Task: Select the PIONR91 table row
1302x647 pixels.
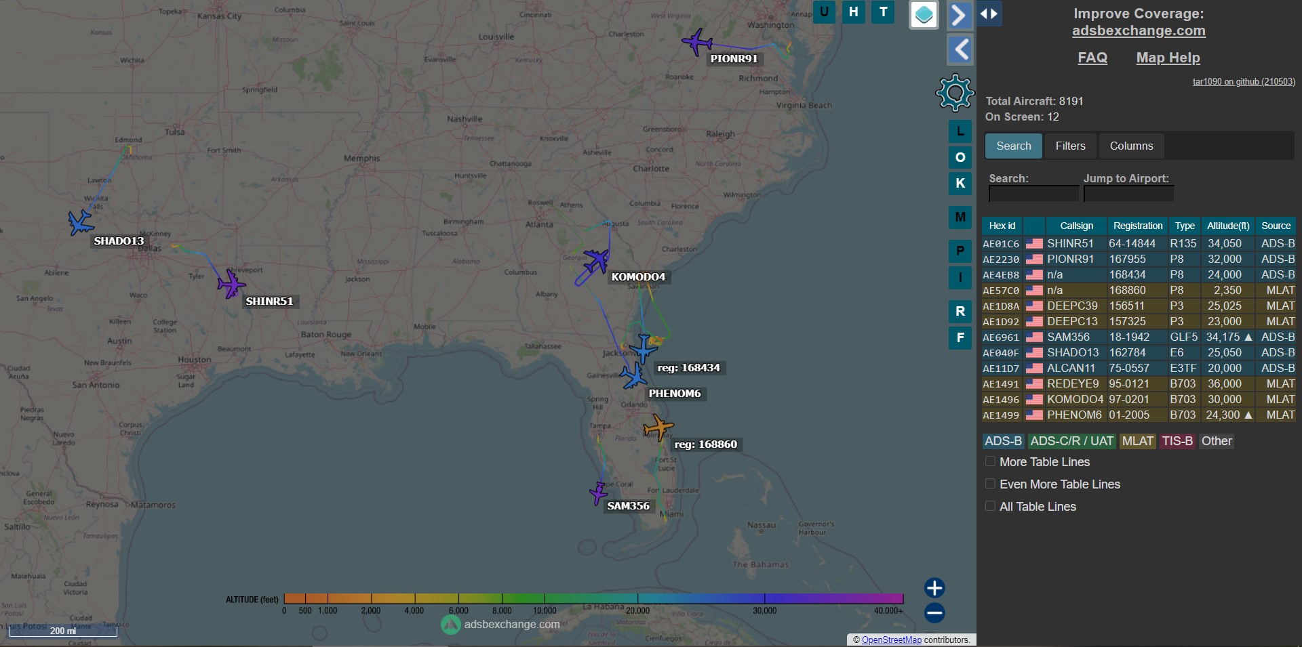Action: coord(1139,259)
